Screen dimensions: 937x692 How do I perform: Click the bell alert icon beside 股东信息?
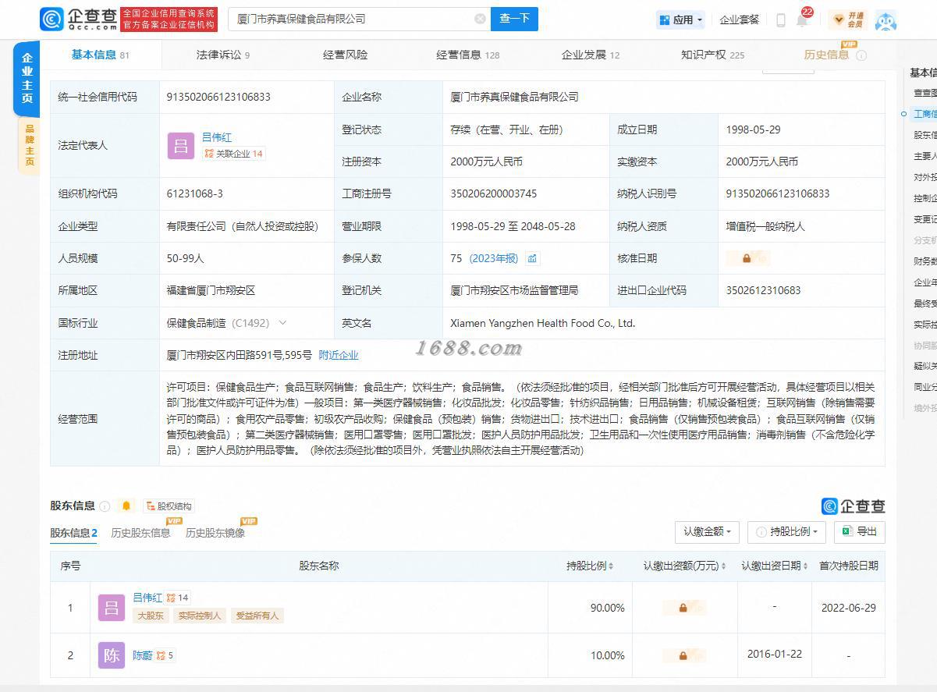pyautogui.click(x=126, y=506)
